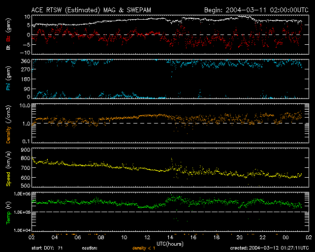Viewport: 315px width, 252px height.
Task: Click the 0.1 tick on the Density axis
Action: tap(26, 141)
